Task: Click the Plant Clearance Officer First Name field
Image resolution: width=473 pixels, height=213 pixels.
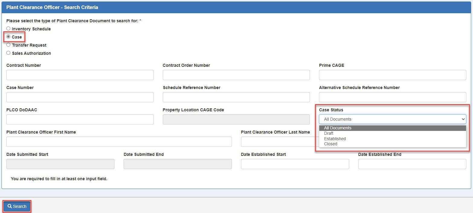Action: [x=119, y=141]
